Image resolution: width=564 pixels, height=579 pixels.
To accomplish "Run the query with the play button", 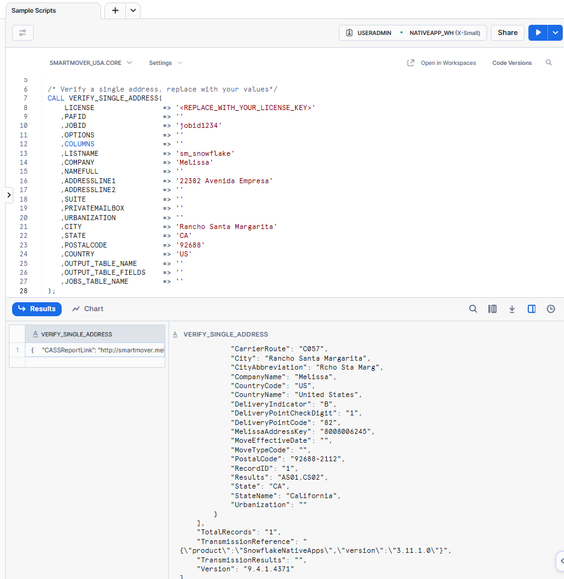I will 538,33.
